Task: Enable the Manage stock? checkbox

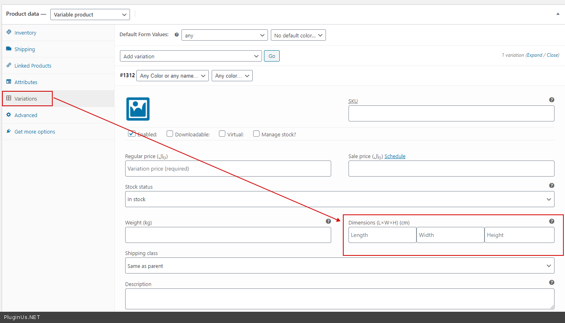Action: (x=256, y=134)
